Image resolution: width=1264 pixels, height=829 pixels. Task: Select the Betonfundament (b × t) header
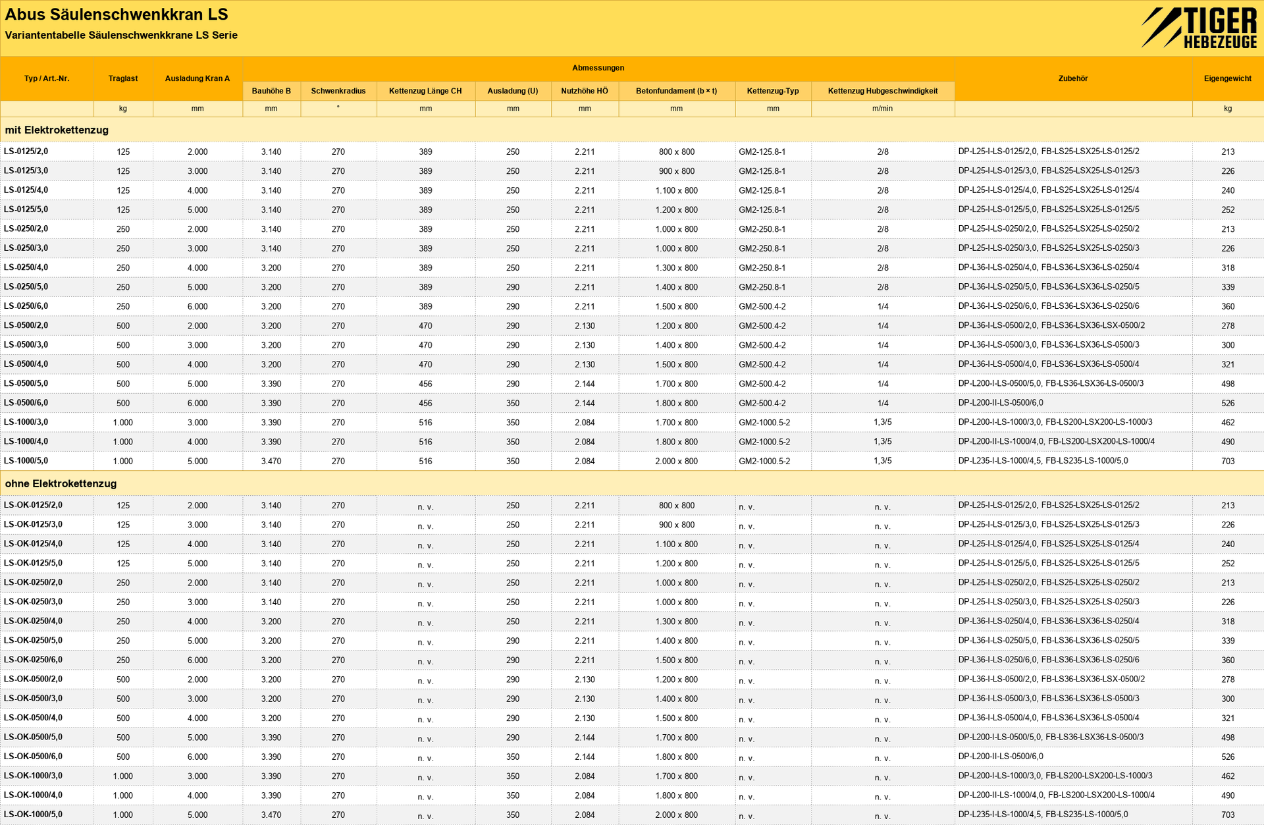pyautogui.click(x=676, y=91)
